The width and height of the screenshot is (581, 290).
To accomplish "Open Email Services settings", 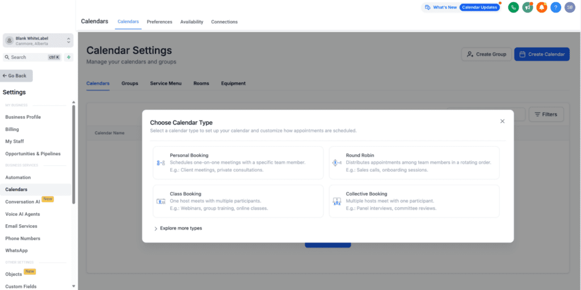I will [21, 227].
